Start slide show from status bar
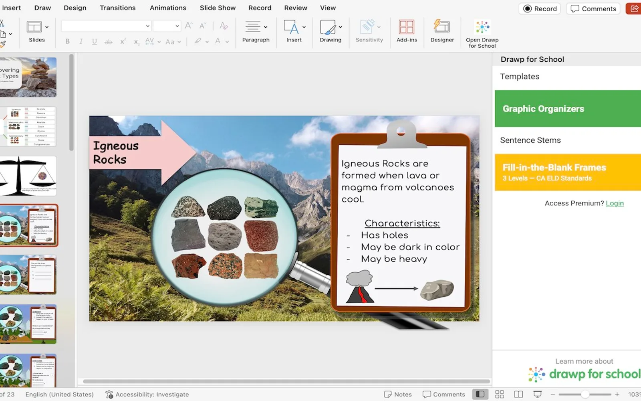Viewport: 641px width, 401px height. tap(538, 394)
